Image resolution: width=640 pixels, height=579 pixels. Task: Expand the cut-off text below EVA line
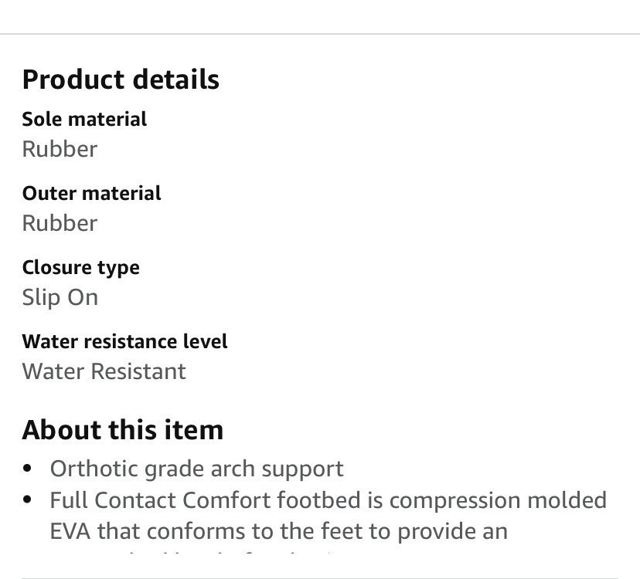pyautogui.click(x=204, y=554)
